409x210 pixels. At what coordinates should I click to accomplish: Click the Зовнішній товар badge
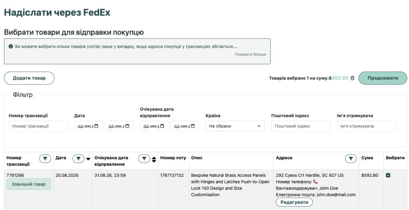pyautogui.click(x=29, y=184)
